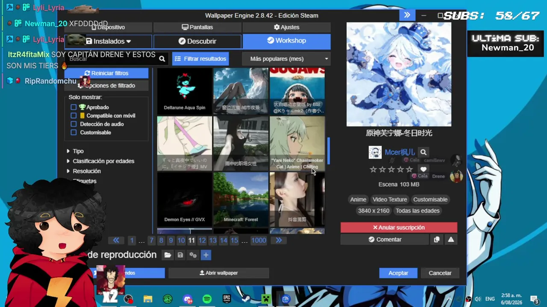
Task: Click the Anular suscripción button
Action: (x=399, y=228)
